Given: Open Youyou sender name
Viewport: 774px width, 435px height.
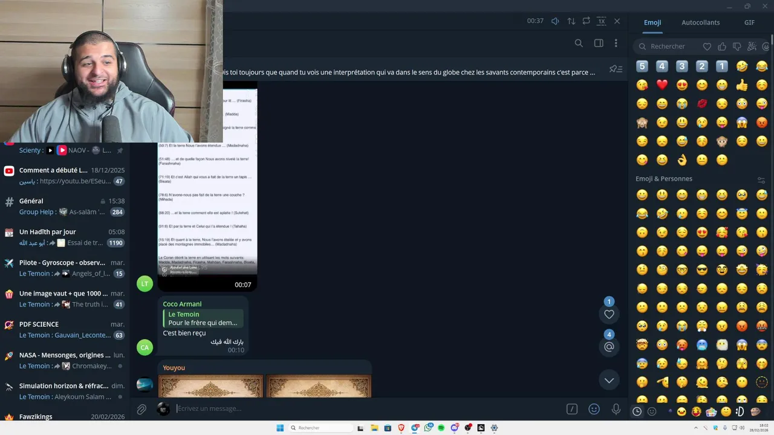Looking at the screenshot, I should 174,368.
